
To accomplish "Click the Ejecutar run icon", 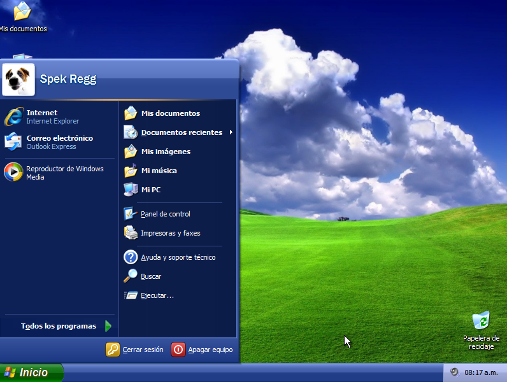I will tap(131, 295).
